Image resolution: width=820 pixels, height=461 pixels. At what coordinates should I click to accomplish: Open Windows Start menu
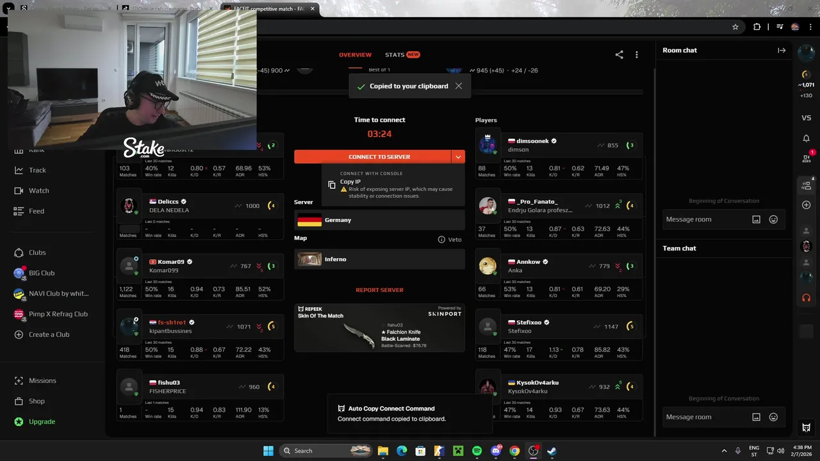point(268,451)
